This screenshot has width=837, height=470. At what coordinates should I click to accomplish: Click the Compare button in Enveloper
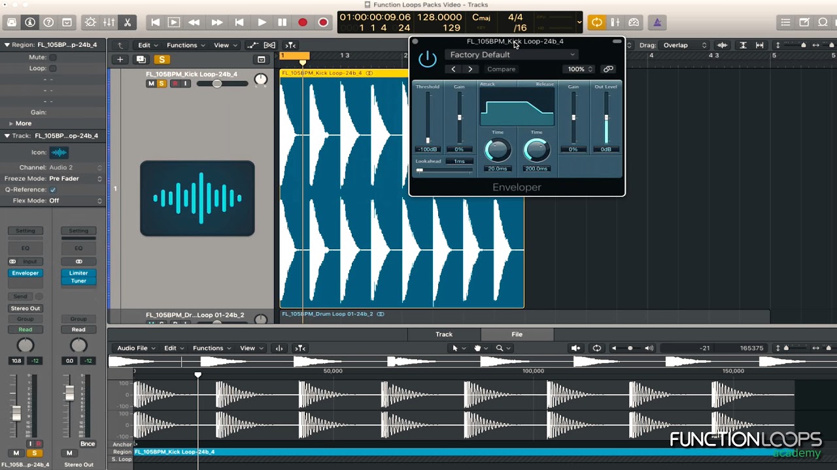click(502, 69)
